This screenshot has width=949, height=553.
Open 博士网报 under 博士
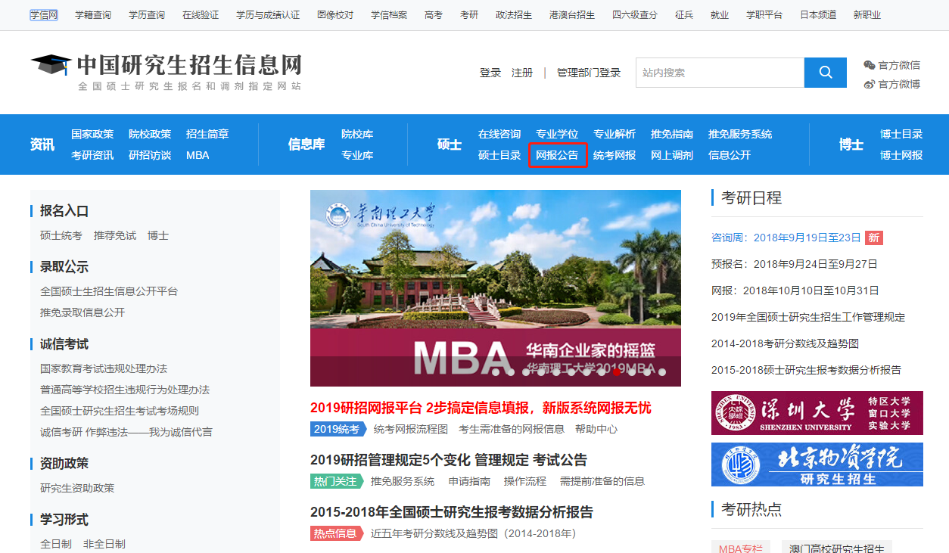901,155
